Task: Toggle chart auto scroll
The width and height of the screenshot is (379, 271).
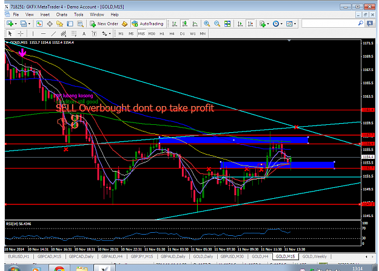Action: pyautogui.click(x=240, y=24)
